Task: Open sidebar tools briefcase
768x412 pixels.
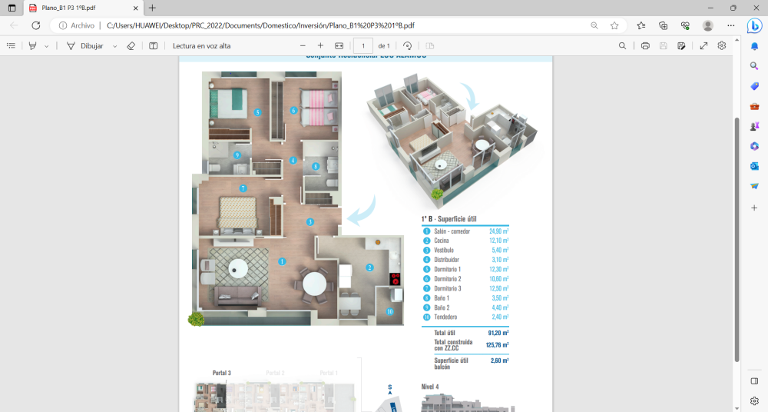Action: [754, 106]
